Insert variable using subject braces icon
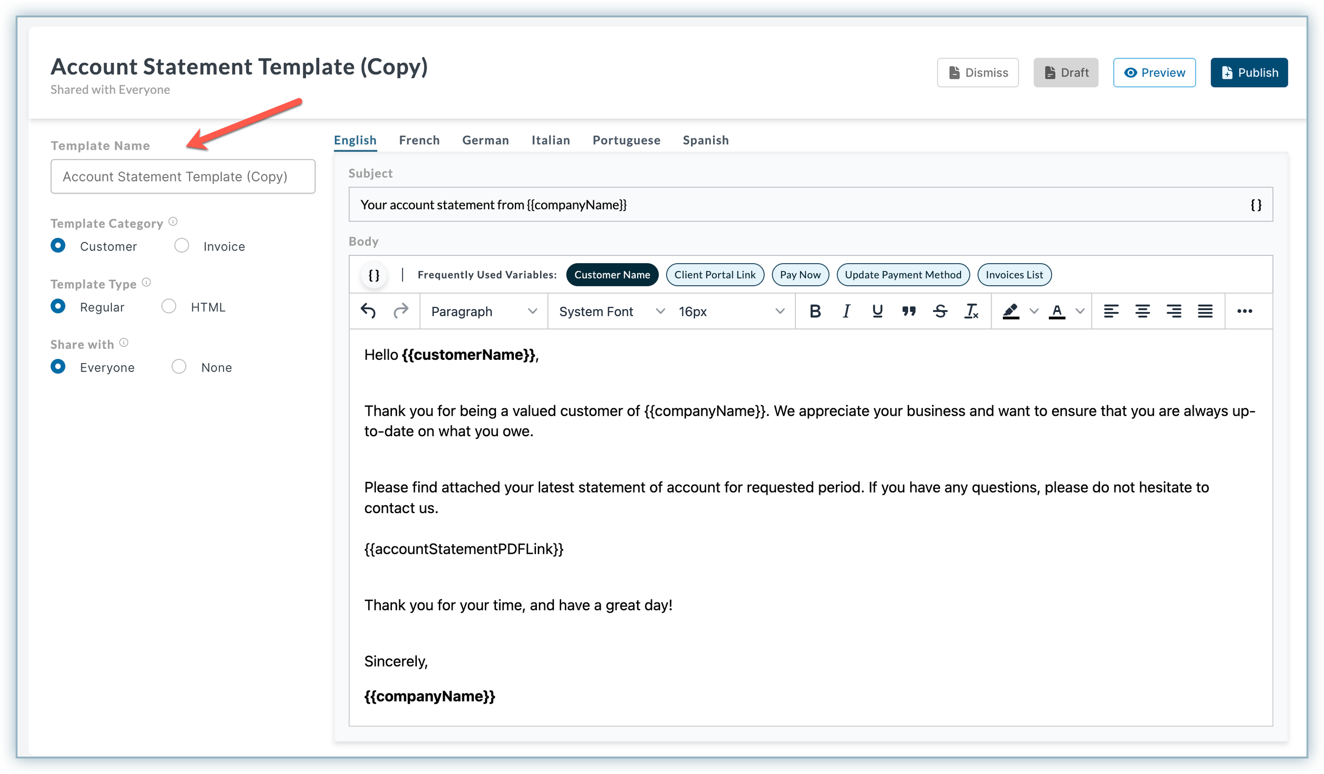 coord(1256,205)
